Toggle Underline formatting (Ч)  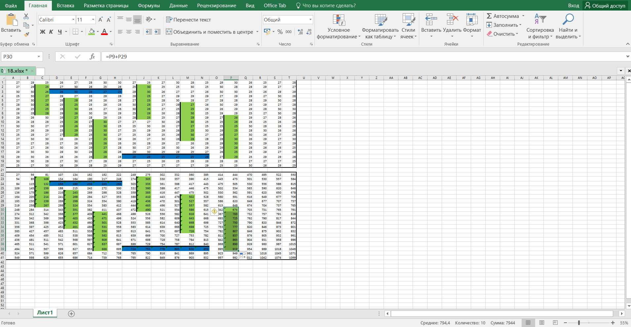coord(60,32)
